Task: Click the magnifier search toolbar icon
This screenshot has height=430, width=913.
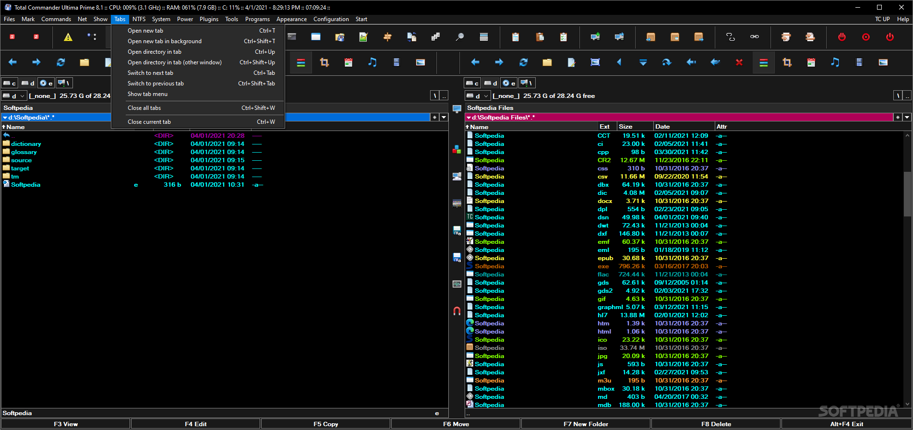Action: coord(460,37)
